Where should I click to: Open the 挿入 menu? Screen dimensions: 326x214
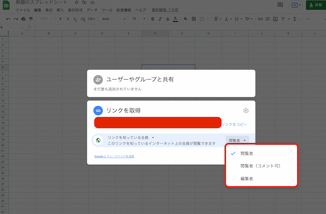click(60, 10)
